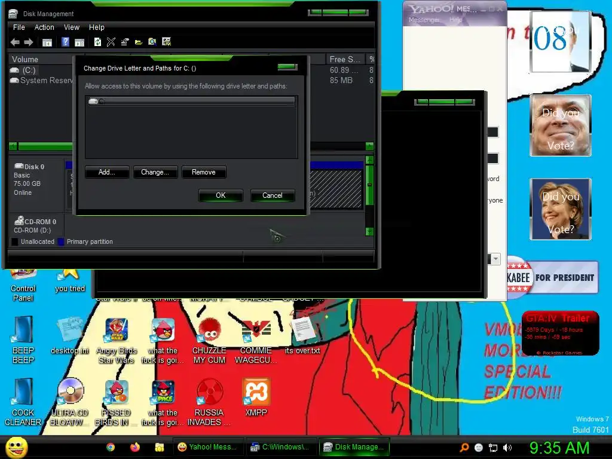This screenshot has width=612, height=459.
Task: Select the C: entry in the paths list
Action: click(x=191, y=101)
